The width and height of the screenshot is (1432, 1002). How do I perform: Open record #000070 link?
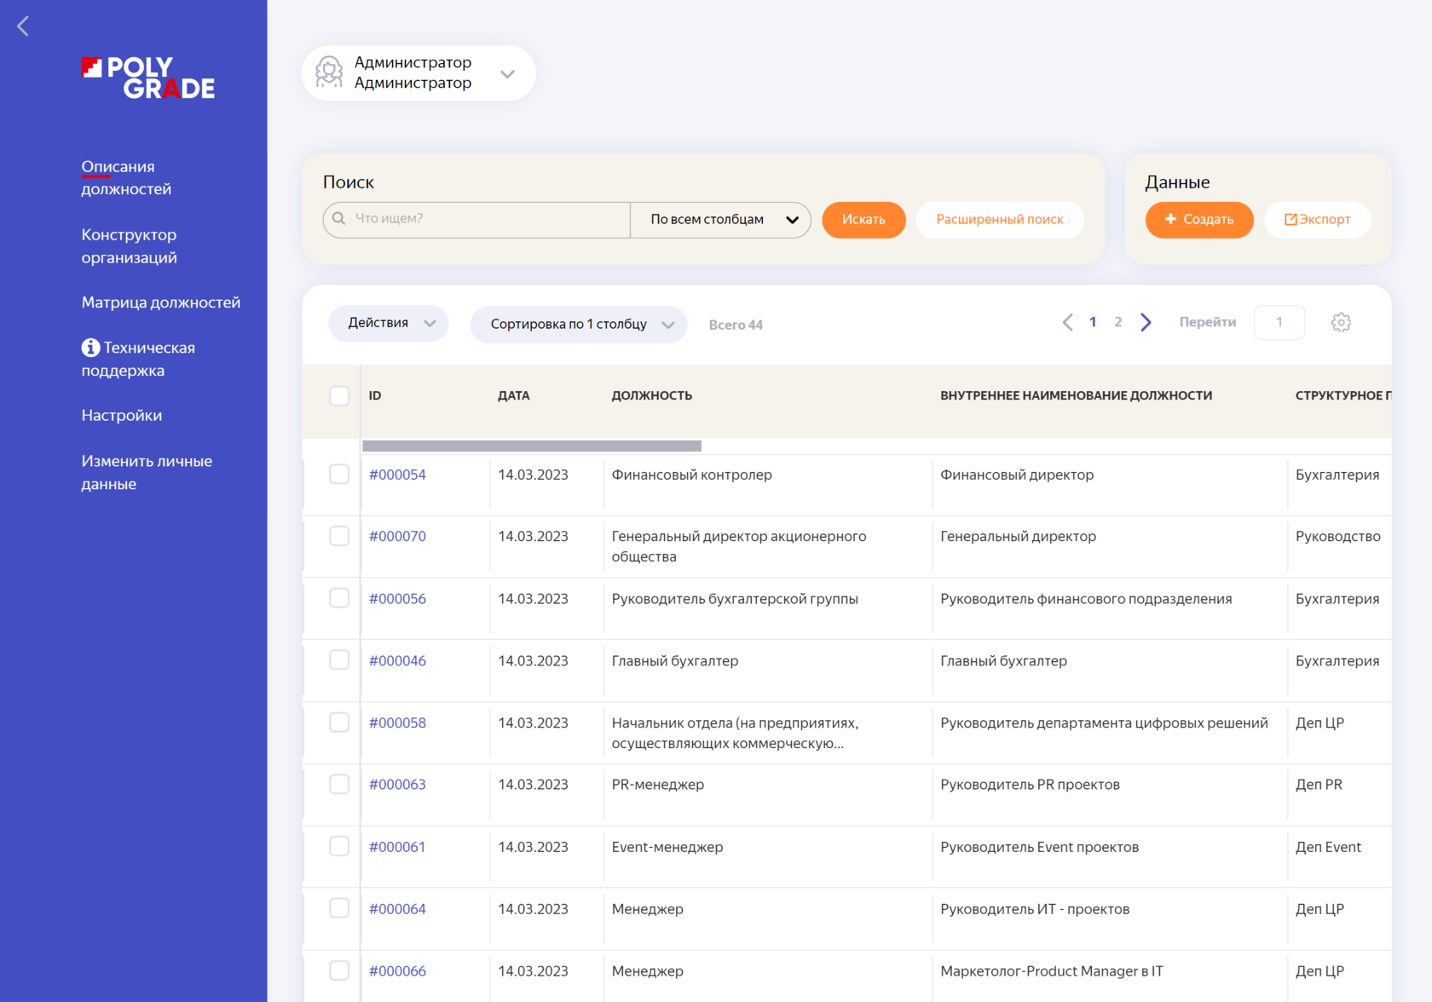[397, 536]
